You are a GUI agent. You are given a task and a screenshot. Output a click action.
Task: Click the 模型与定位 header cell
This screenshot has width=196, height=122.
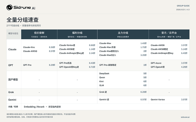tap(14, 34)
